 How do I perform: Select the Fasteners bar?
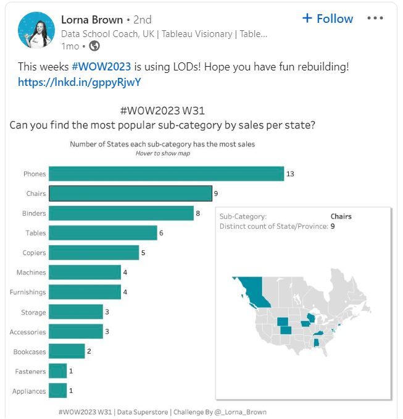(58, 371)
